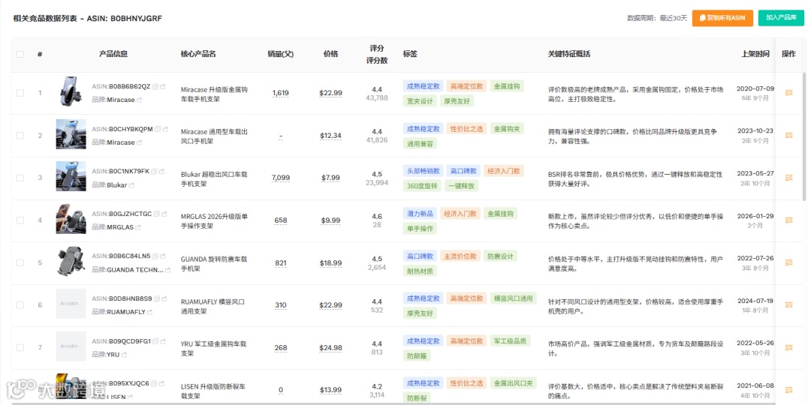Open sales figure 7,099 for Blukar
811x405 pixels.
281,178
